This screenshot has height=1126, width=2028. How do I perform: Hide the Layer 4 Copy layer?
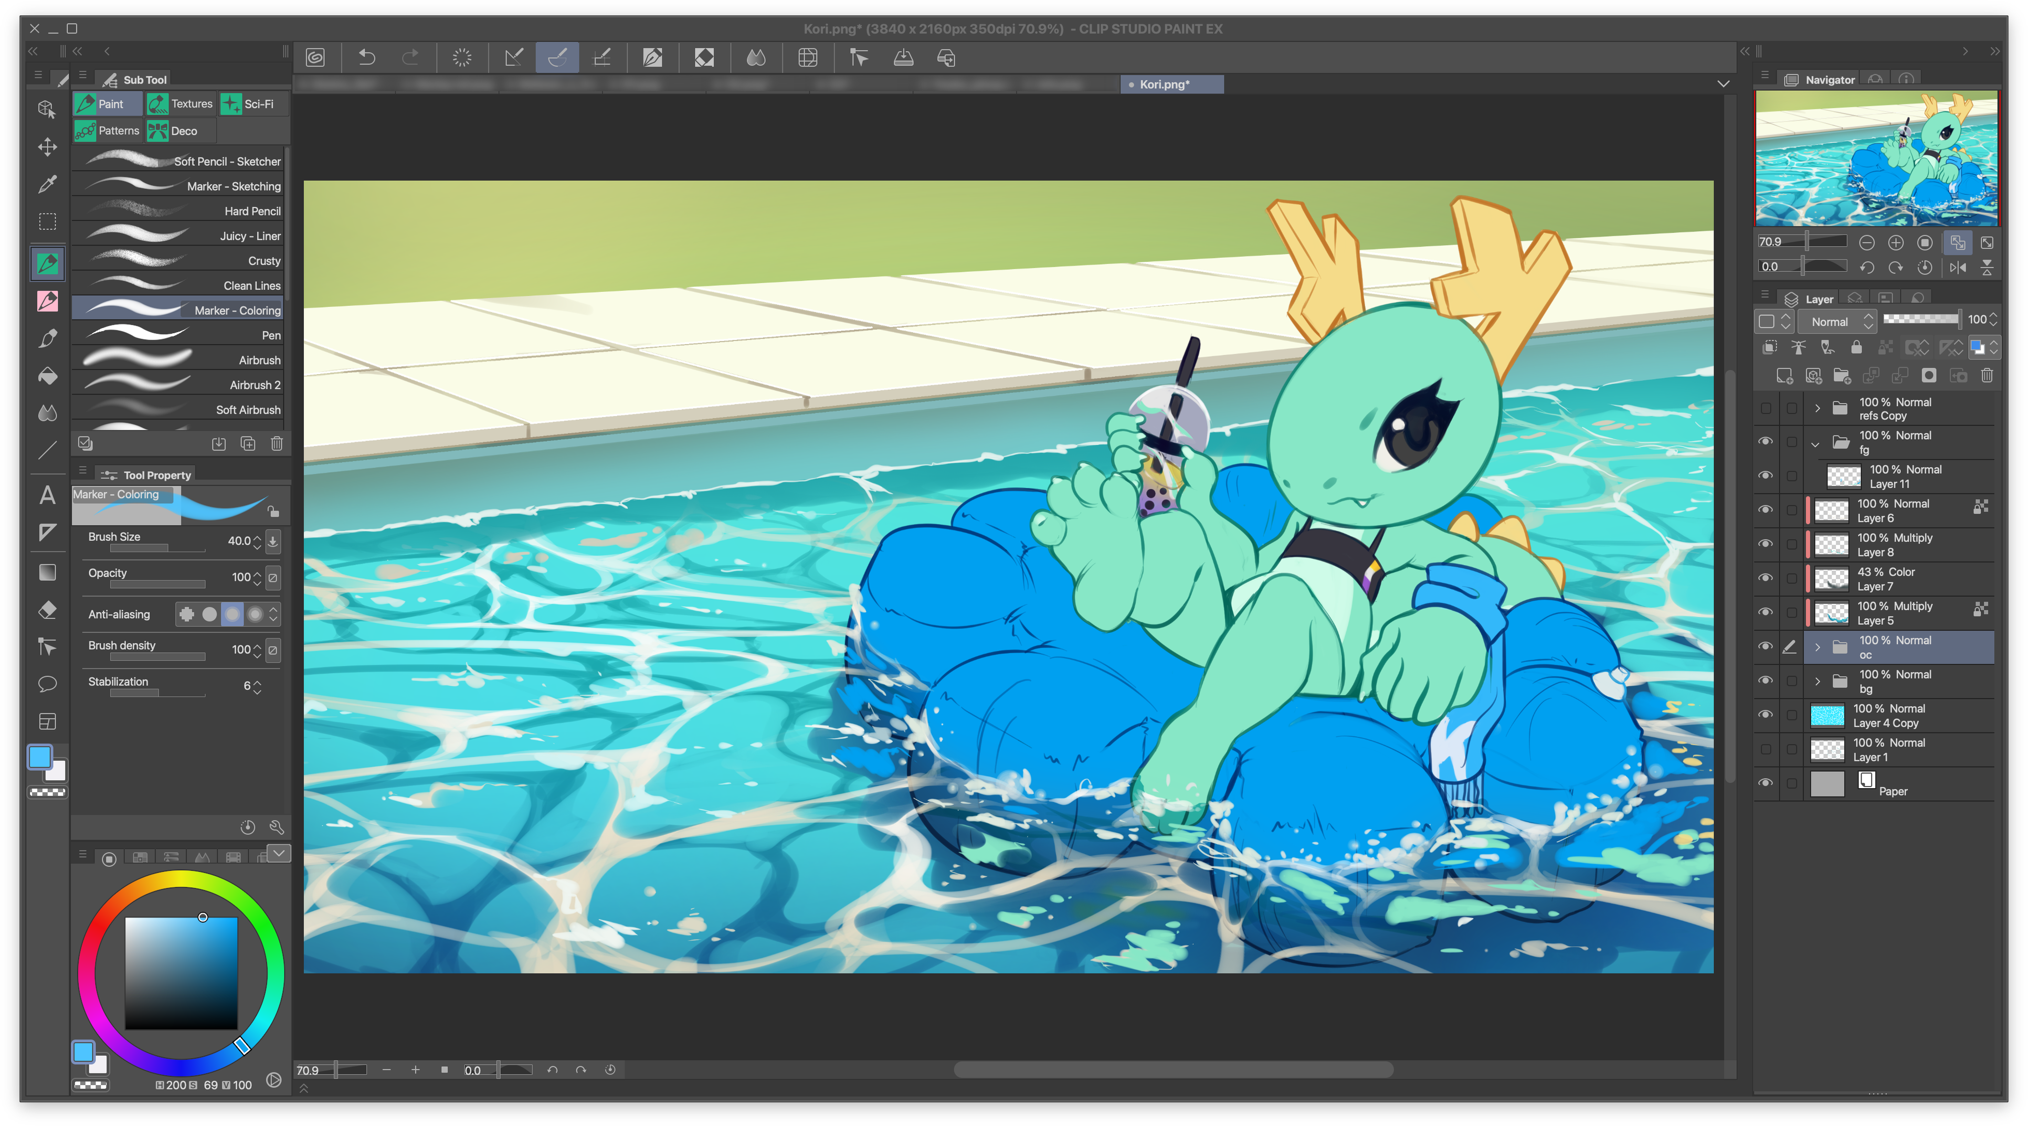click(1766, 715)
